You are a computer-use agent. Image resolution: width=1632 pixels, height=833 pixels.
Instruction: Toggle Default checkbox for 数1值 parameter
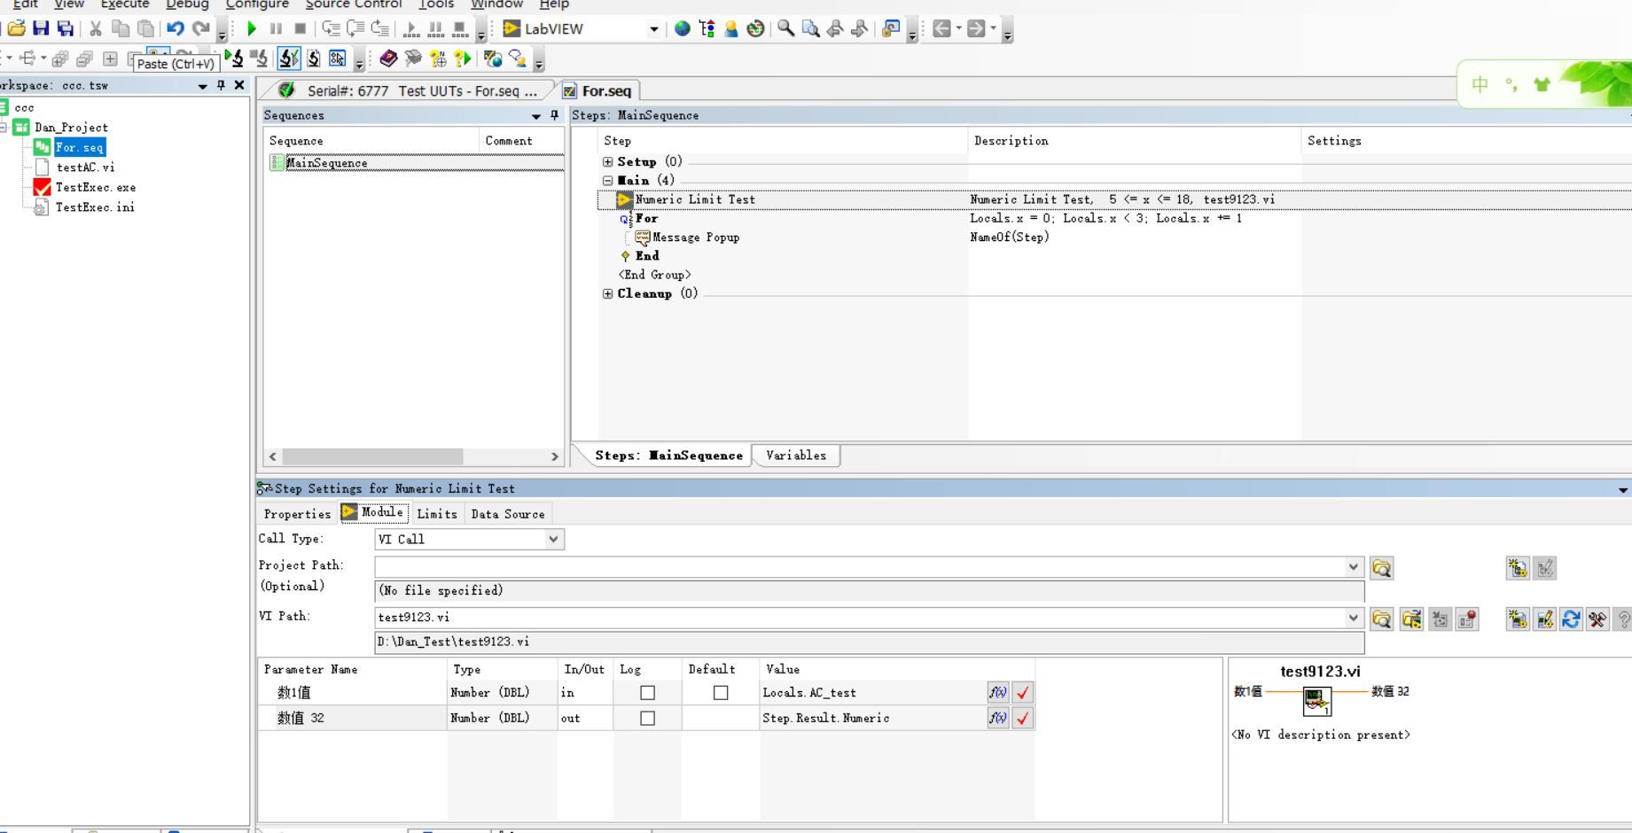click(x=721, y=693)
